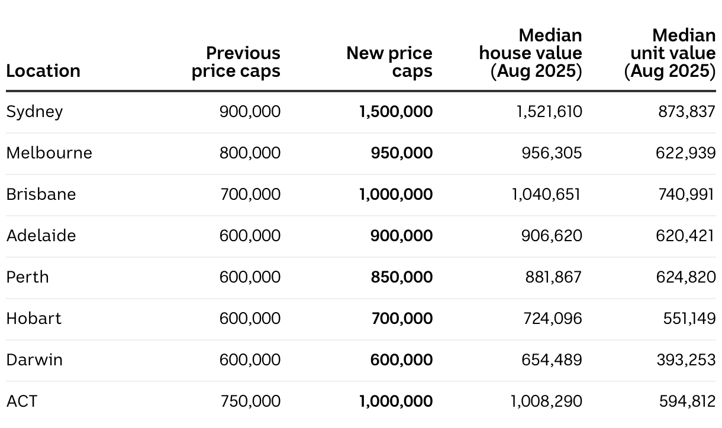722x428 pixels.
Task: Select the Melbourne row label
Action: (x=49, y=153)
